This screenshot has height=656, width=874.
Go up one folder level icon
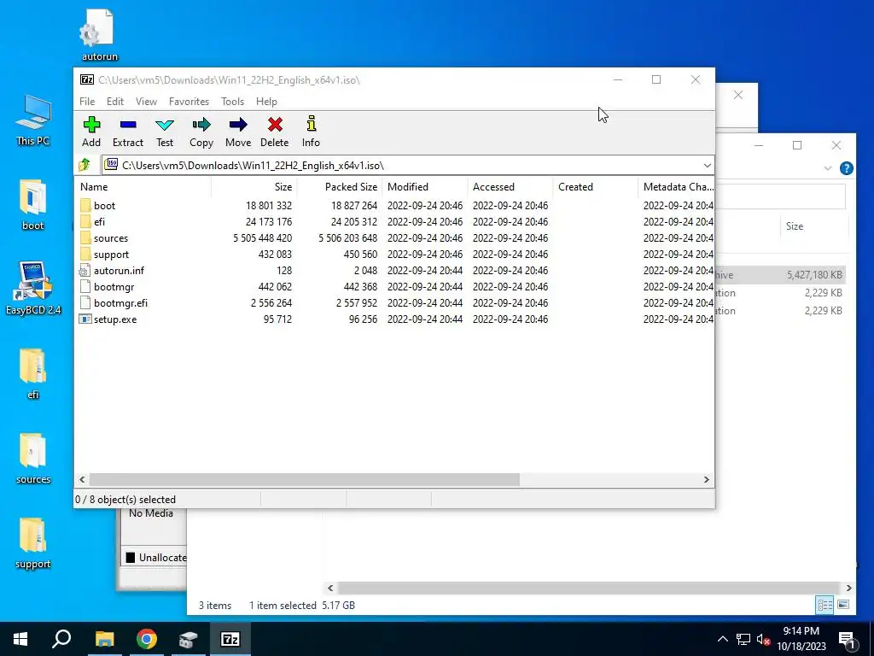[84, 165]
